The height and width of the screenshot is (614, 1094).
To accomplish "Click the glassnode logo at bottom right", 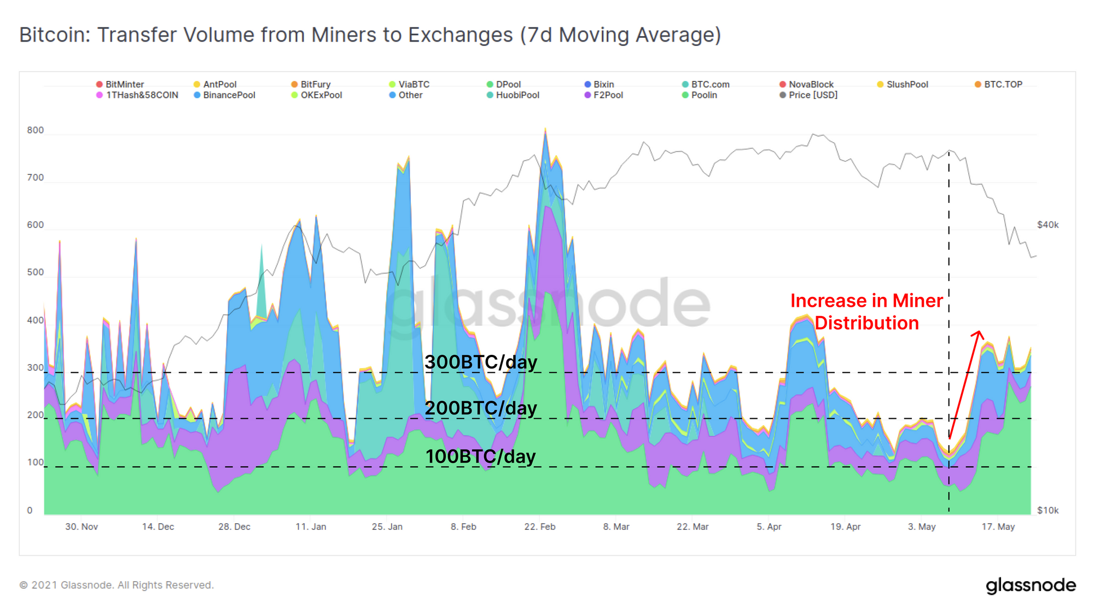I will click(x=1031, y=586).
